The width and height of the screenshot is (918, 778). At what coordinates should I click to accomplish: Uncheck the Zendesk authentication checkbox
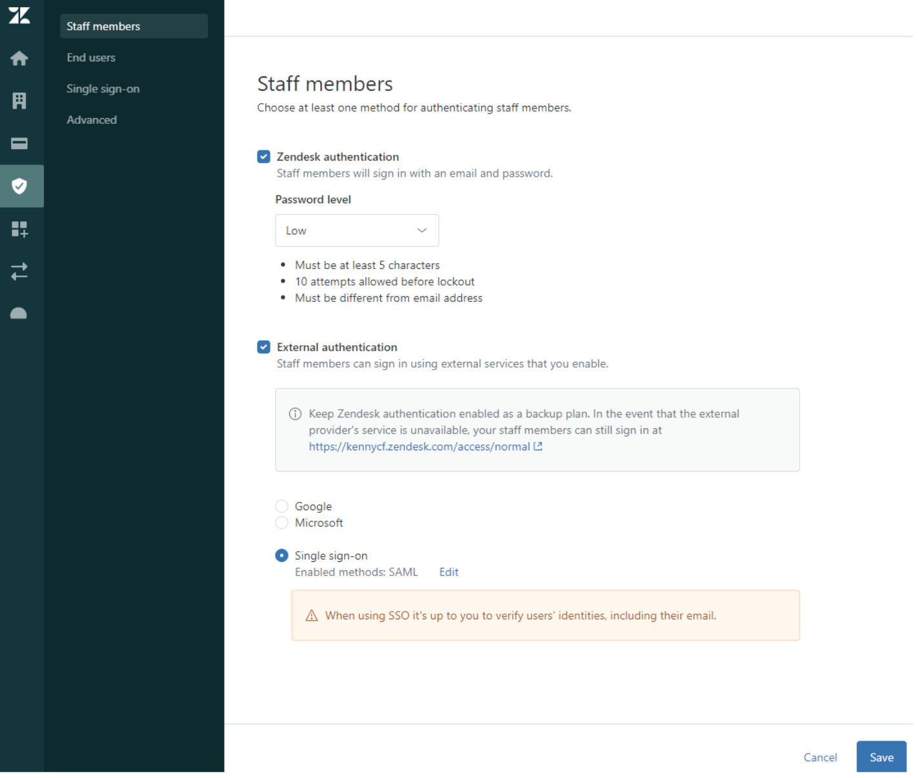[x=263, y=156]
